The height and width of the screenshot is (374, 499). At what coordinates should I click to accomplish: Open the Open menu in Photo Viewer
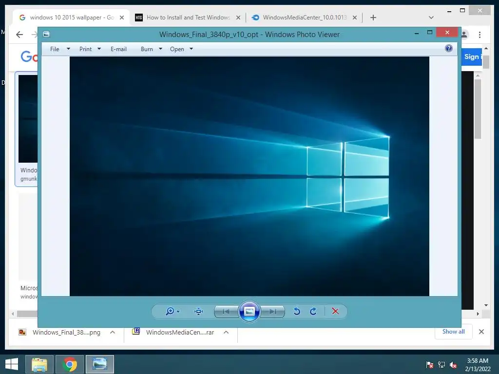pos(177,49)
